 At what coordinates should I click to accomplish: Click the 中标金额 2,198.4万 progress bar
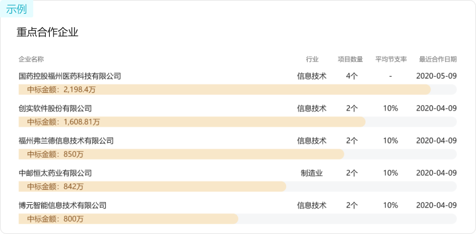(x=238, y=89)
